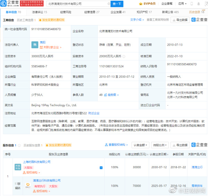208x196 pixels.
Task: Open the 附近企业 link after the address
Action: 94,113
